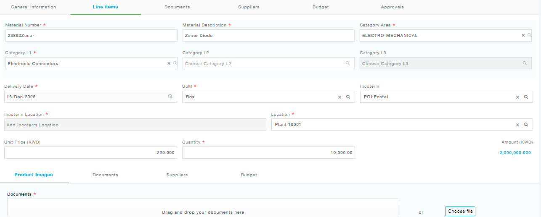Click the 2,000,000.000 amount link
541x217 pixels.
(515, 153)
